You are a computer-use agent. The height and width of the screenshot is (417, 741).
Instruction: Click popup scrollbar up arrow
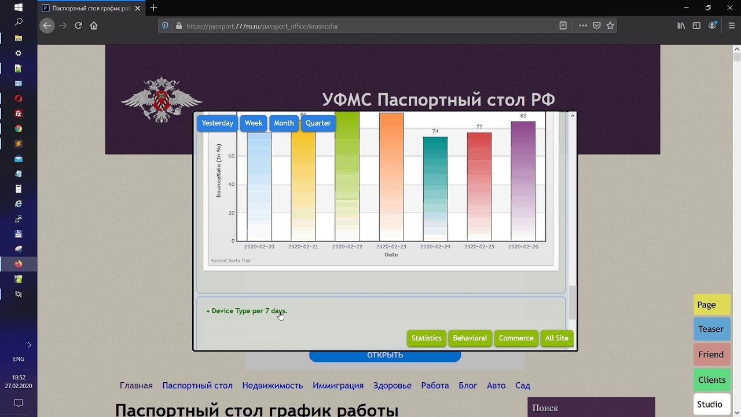click(x=573, y=116)
